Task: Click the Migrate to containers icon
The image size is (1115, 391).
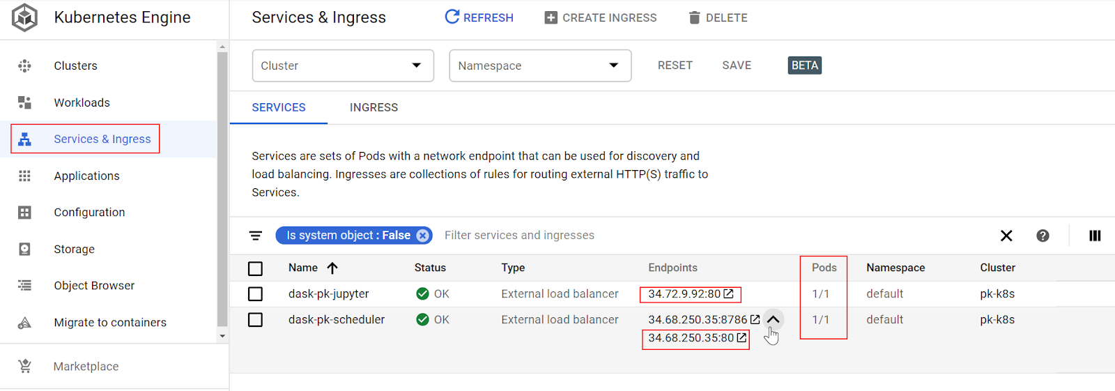Action: (24, 323)
